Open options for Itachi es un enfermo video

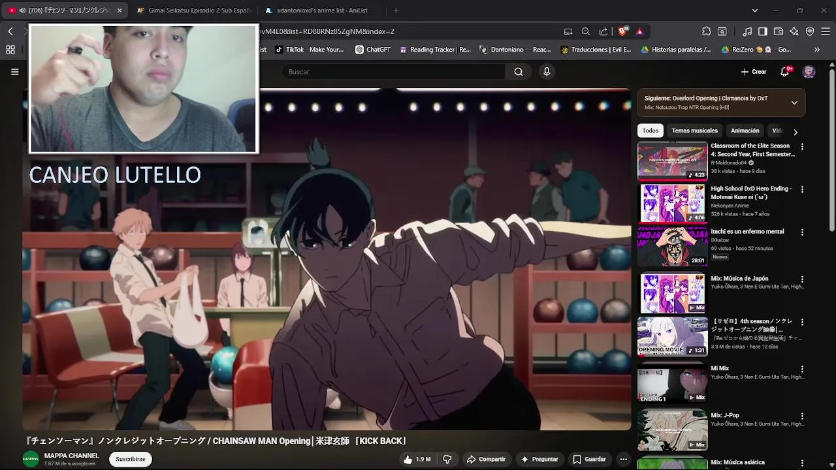(x=803, y=232)
